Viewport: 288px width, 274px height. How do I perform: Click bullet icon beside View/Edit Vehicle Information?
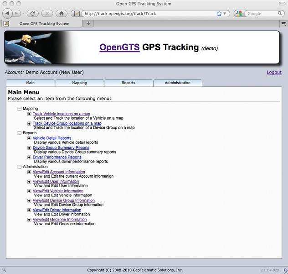29,191
